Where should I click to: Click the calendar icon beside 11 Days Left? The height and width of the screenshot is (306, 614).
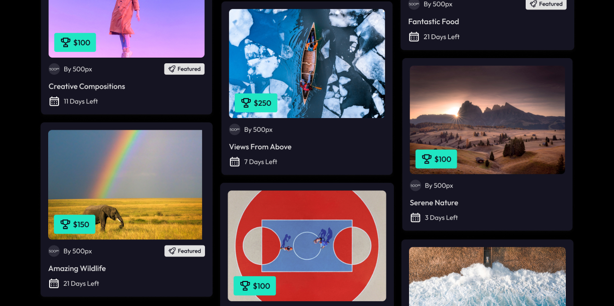[54, 101]
